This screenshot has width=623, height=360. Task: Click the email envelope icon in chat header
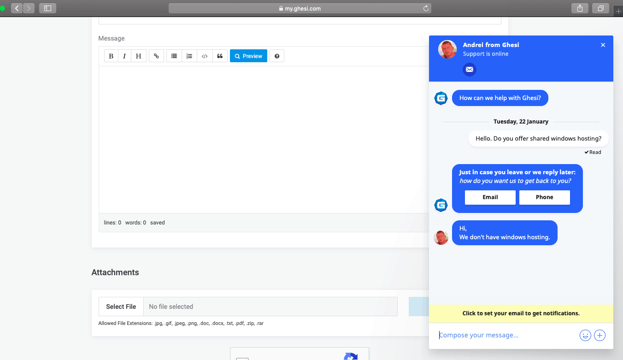click(470, 70)
